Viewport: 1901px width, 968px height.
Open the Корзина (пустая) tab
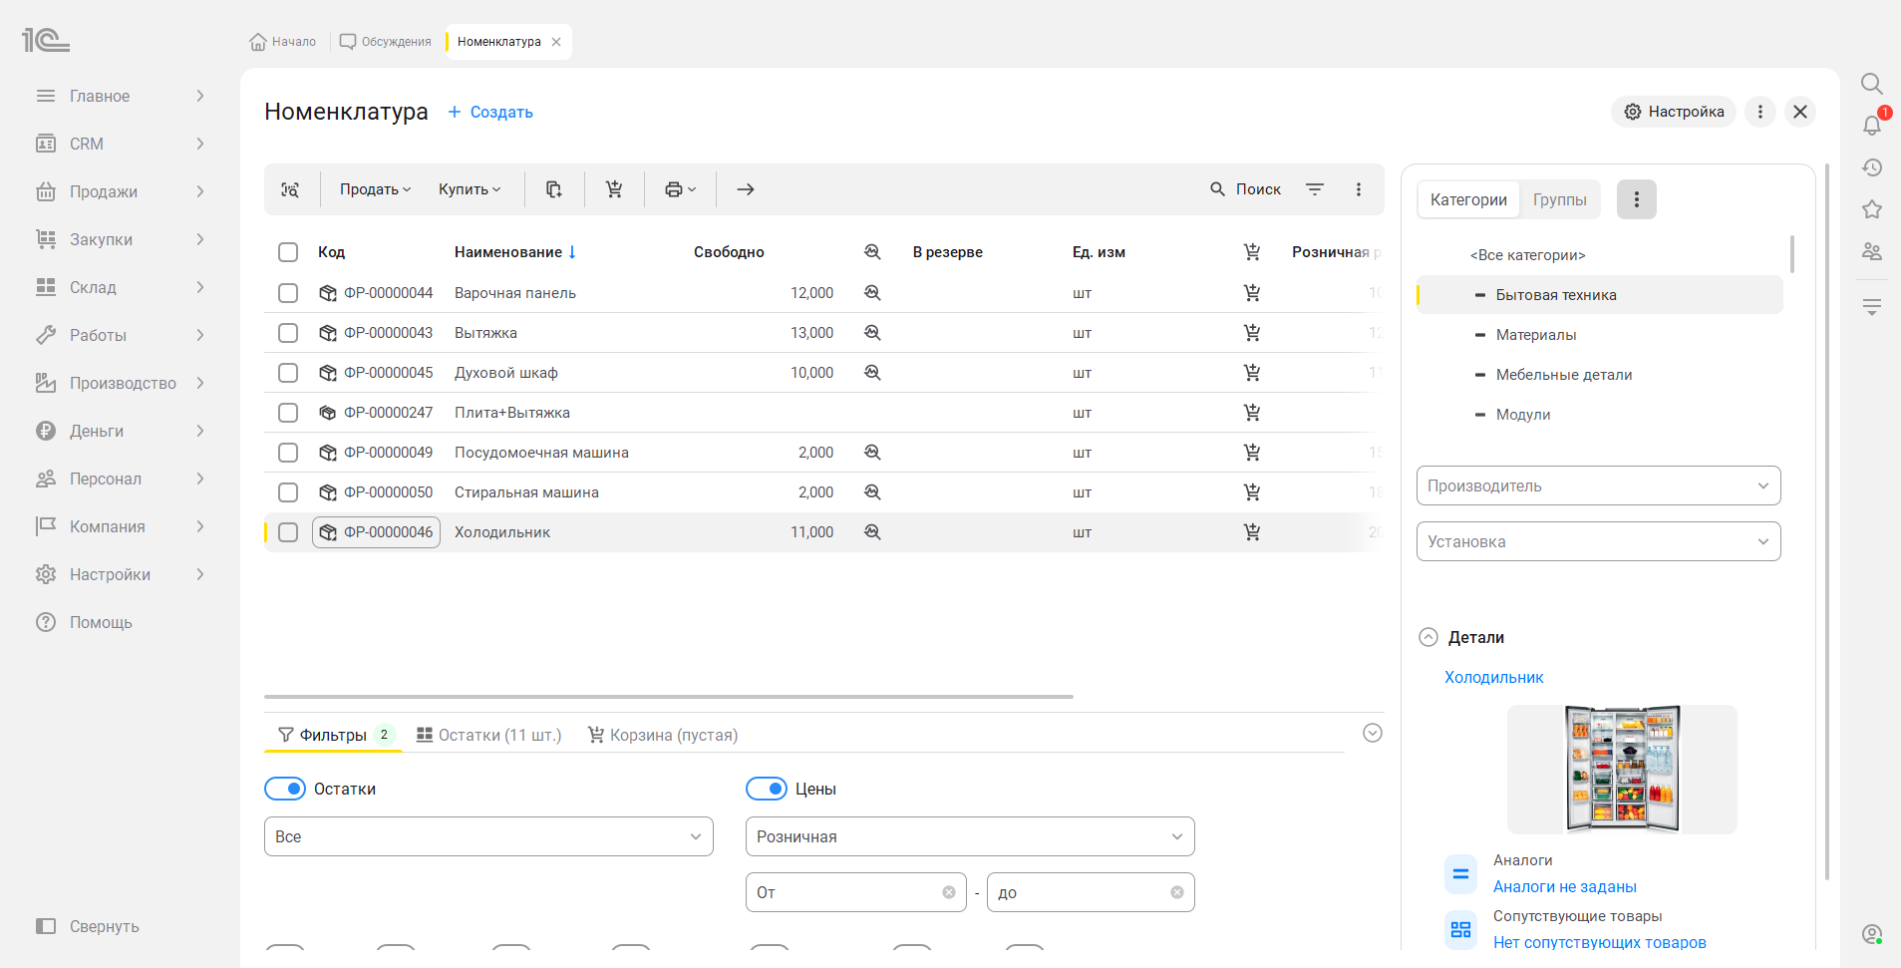(663, 735)
